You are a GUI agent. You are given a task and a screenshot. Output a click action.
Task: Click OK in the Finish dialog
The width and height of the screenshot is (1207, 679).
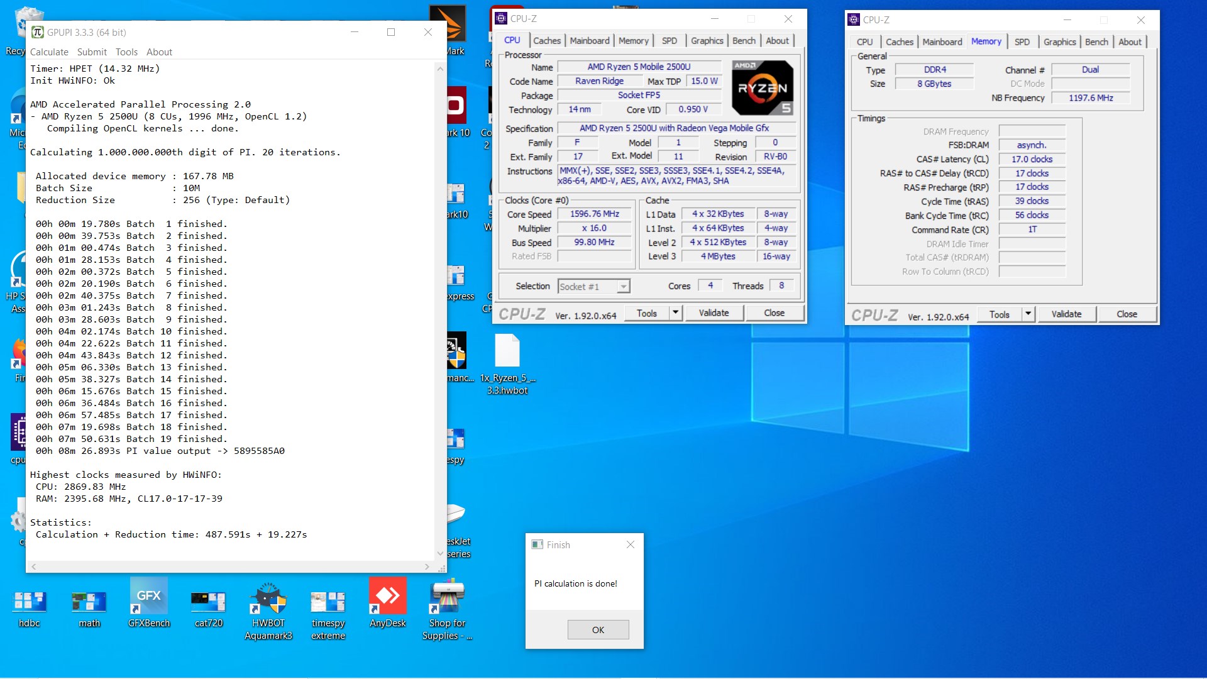(598, 629)
